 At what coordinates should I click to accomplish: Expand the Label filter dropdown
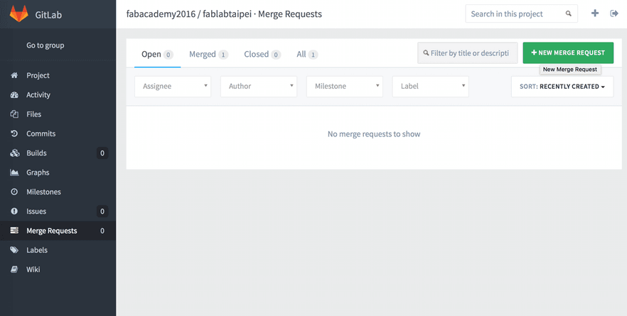click(431, 87)
